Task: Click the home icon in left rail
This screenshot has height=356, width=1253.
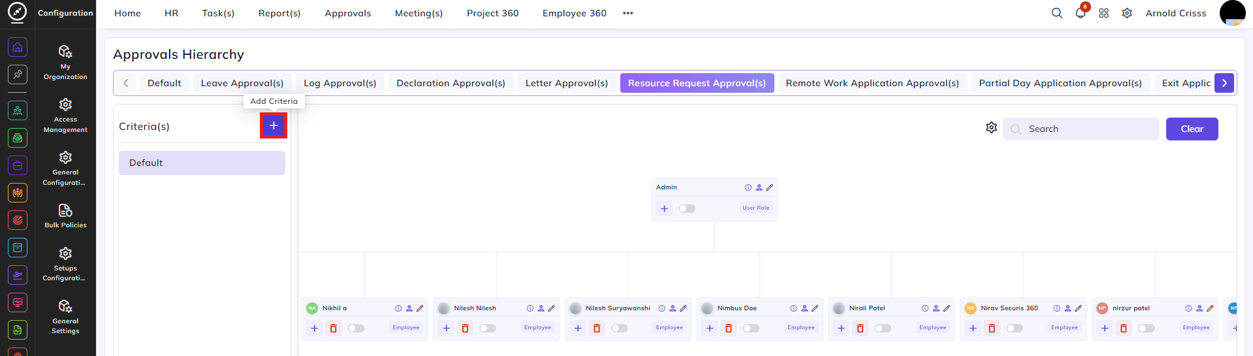Action: coord(18,47)
